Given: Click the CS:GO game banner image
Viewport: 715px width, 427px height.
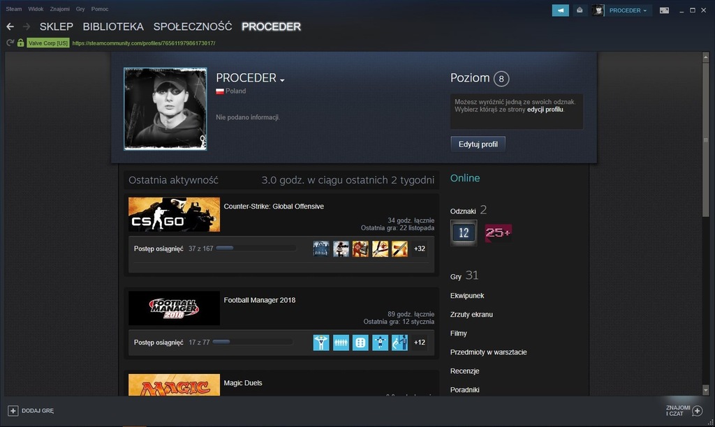Looking at the screenshot, I should coord(174,215).
